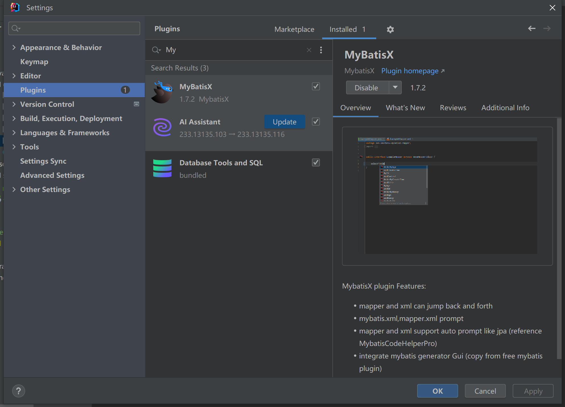Click the AI Assistant spiral icon
Screen dimensions: 565x407
click(x=162, y=127)
